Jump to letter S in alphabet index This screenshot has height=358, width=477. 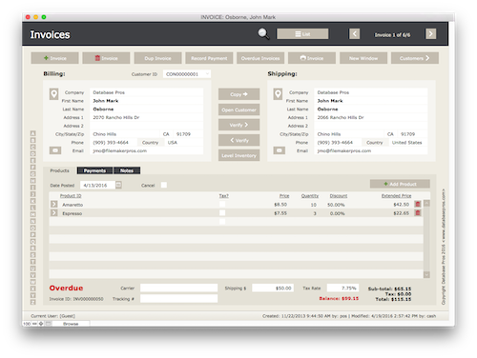(32, 255)
